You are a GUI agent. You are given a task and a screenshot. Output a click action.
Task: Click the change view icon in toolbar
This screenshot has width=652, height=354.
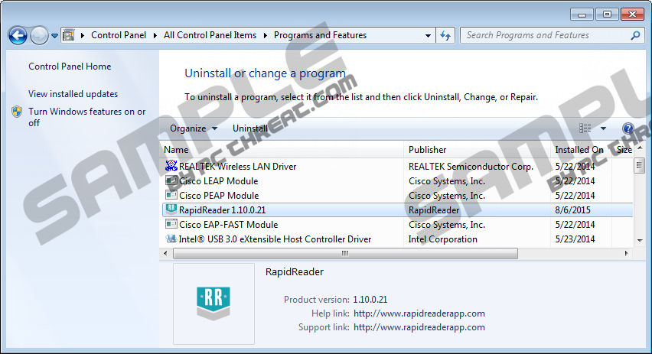[585, 128]
